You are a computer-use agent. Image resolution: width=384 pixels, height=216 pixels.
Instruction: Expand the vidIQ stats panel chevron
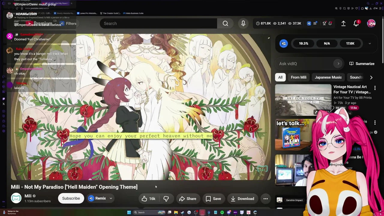(370, 43)
